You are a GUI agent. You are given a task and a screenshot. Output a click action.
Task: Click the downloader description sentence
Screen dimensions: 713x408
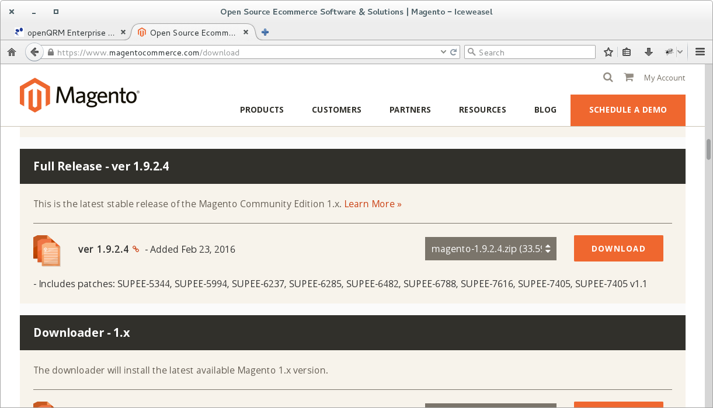click(x=180, y=370)
